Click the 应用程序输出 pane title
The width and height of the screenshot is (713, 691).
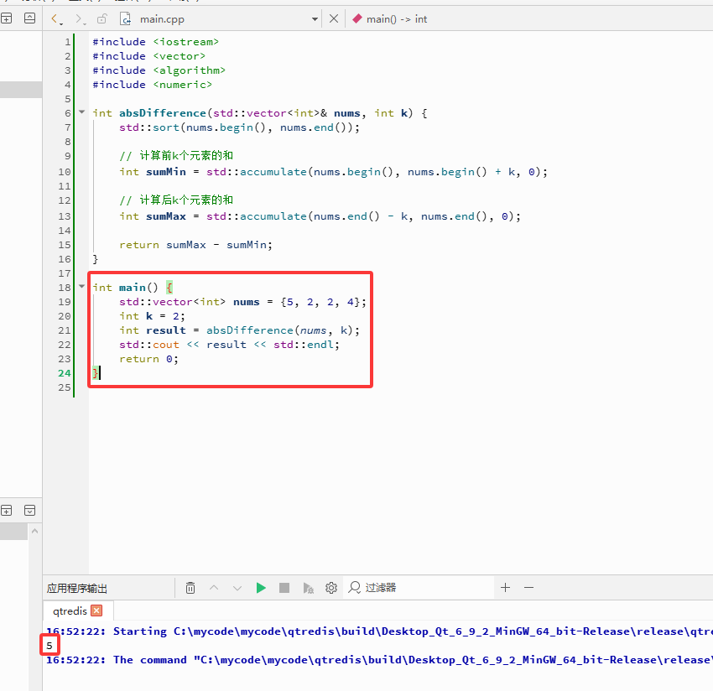click(77, 588)
